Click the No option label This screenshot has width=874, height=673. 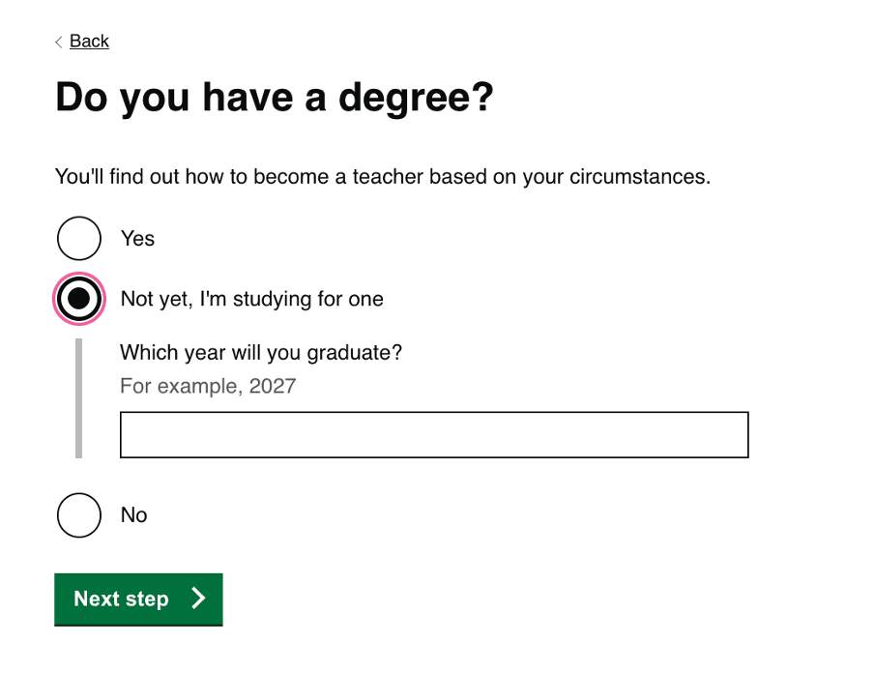(x=133, y=515)
